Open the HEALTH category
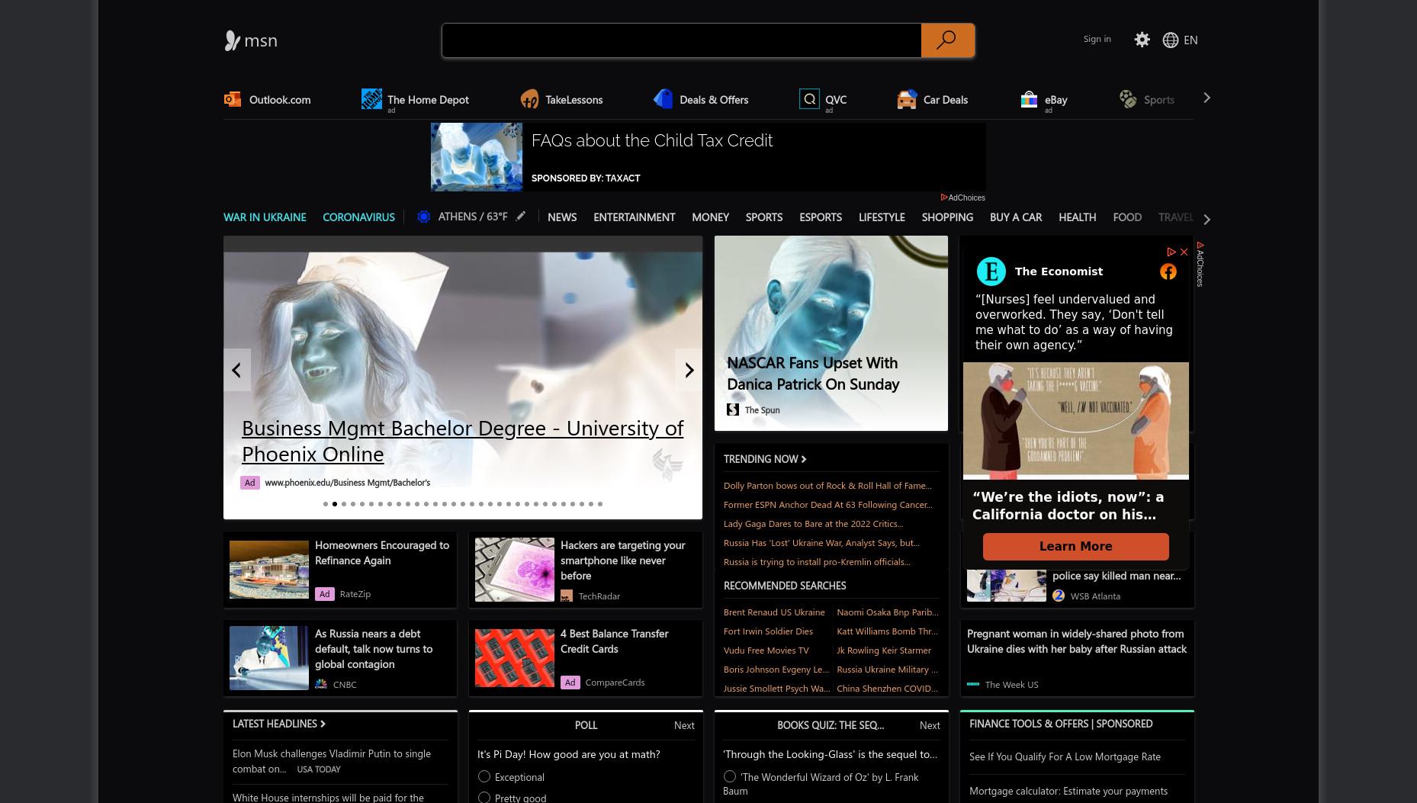Screen dimensions: 1417x803 click(1077, 217)
